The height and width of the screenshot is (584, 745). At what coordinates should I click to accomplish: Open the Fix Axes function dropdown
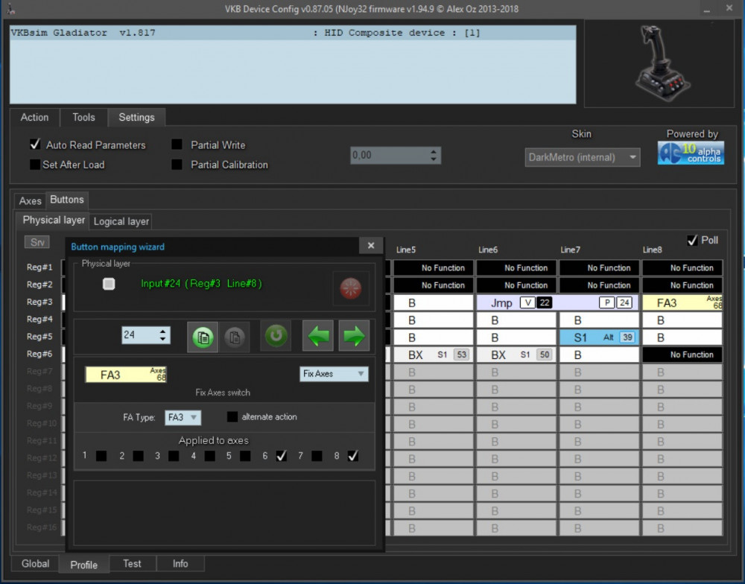point(334,374)
